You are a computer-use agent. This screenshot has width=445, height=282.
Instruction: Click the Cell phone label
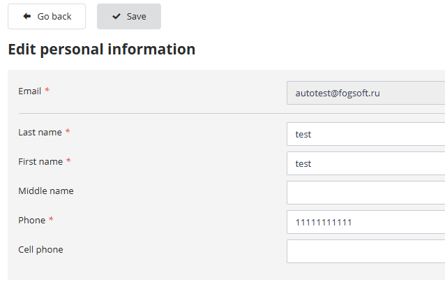[40, 250]
